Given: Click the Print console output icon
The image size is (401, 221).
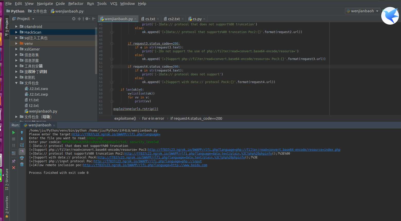Looking at the screenshot, I should coord(22,158).
